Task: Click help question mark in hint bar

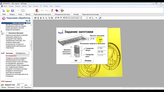Action: click(27, 23)
